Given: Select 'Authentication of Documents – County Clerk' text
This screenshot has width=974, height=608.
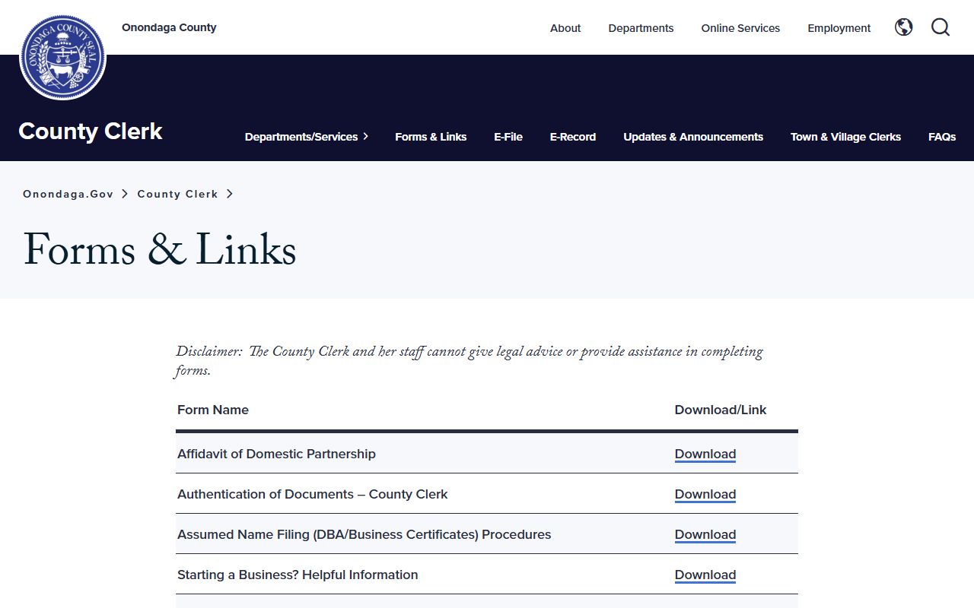Looking at the screenshot, I should (x=312, y=494).
